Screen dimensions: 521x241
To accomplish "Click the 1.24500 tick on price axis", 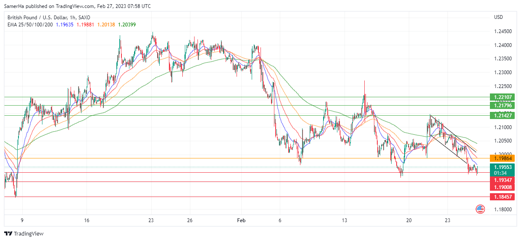I will click(x=503, y=31).
